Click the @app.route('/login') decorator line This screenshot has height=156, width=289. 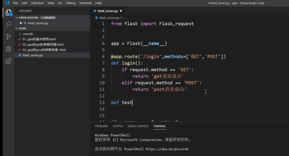coord(168,56)
